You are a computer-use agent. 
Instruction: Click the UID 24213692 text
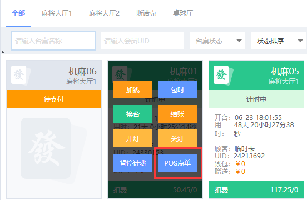click(240, 156)
